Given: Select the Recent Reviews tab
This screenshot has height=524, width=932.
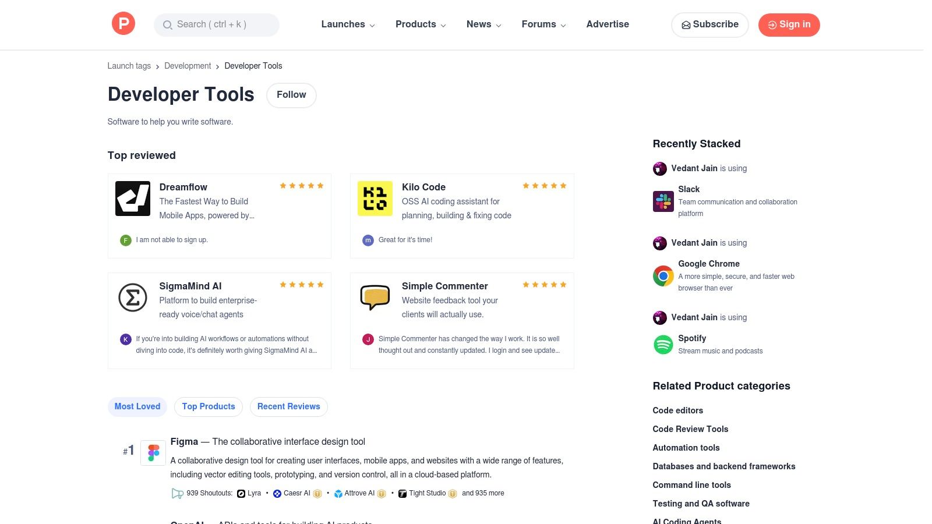Looking at the screenshot, I should 288,406.
